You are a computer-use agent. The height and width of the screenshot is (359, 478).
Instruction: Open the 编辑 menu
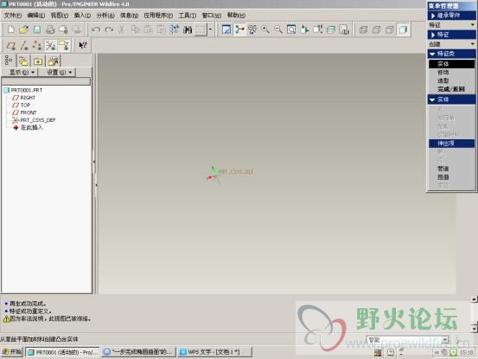pyautogui.click(x=36, y=16)
